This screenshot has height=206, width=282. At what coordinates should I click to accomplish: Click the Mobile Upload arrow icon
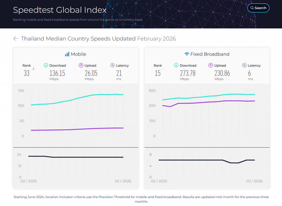click(x=81, y=65)
